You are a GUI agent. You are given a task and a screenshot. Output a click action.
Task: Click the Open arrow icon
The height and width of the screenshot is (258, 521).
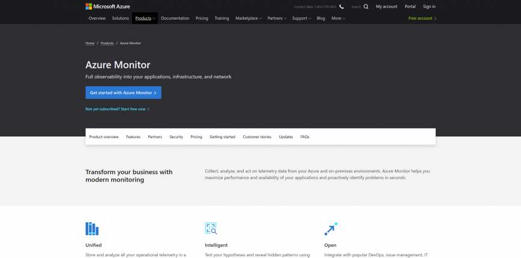click(x=331, y=229)
